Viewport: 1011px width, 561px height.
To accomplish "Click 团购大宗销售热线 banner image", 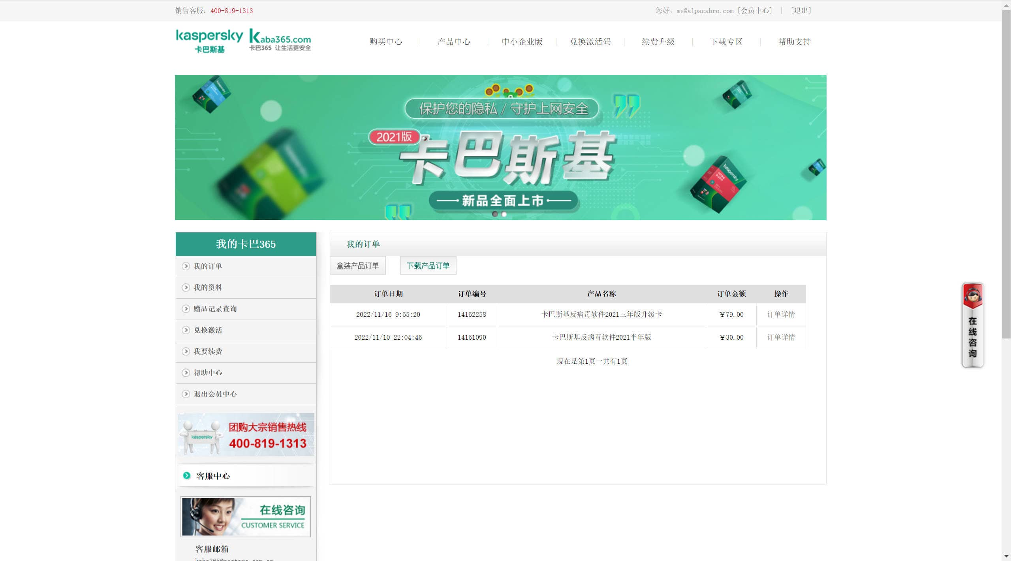I will coord(246,435).
